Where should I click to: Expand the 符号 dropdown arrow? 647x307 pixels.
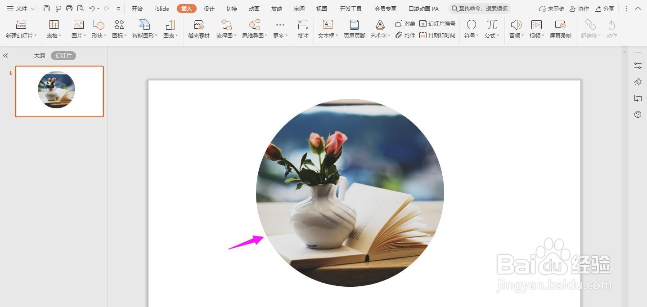pos(477,36)
